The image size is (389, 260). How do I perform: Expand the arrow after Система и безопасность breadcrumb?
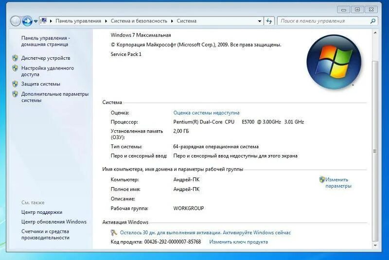[x=172, y=21]
